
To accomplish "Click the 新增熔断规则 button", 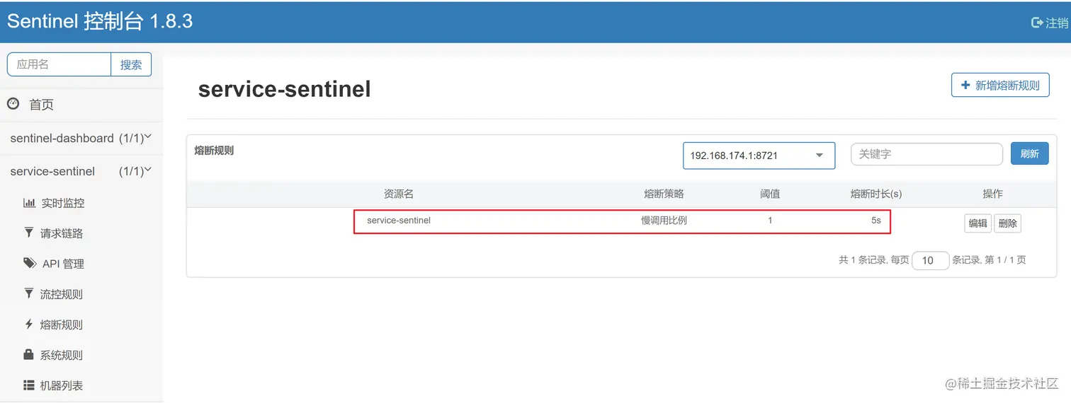I will 1000,85.
